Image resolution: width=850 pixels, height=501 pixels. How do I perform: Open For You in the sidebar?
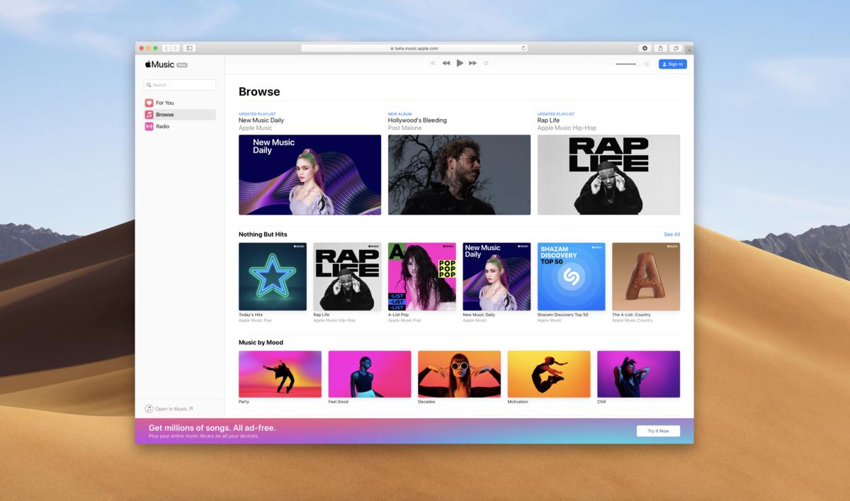pyautogui.click(x=180, y=103)
